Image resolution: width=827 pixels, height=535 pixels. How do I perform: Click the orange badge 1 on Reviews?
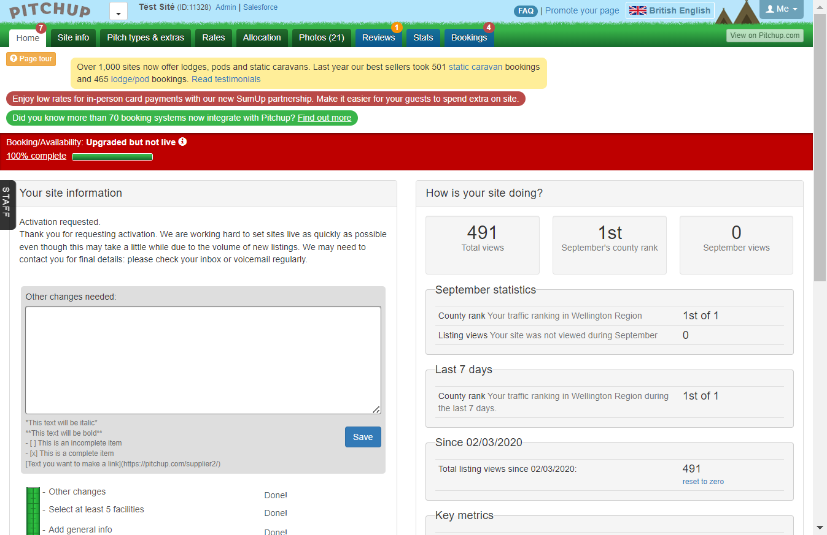397,28
